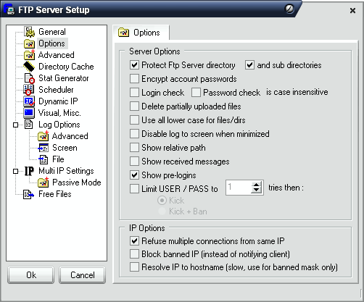Dismiss dialog with the Cancel button

pyautogui.click(x=83, y=275)
